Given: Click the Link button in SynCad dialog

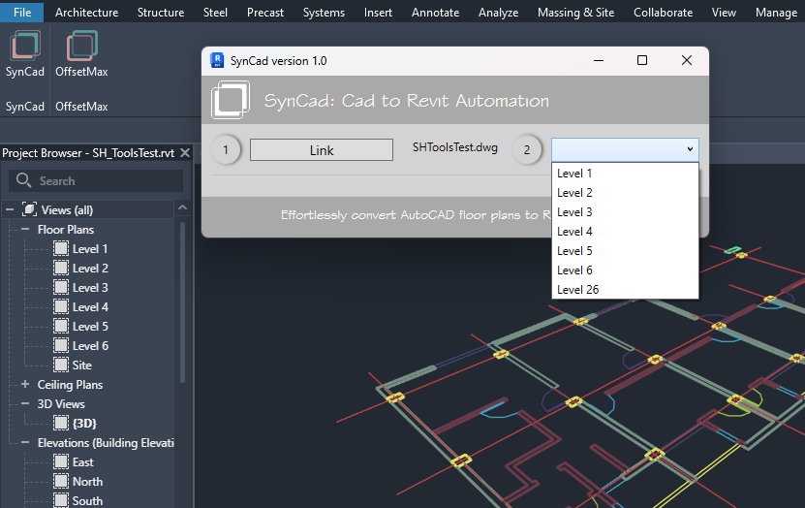Looking at the screenshot, I should point(322,150).
